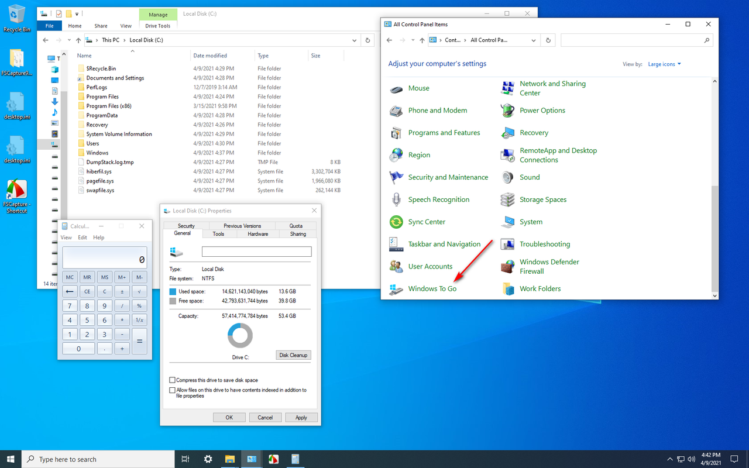Click calculator CE button
The width and height of the screenshot is (749, 468).
(x=87, y=291)
